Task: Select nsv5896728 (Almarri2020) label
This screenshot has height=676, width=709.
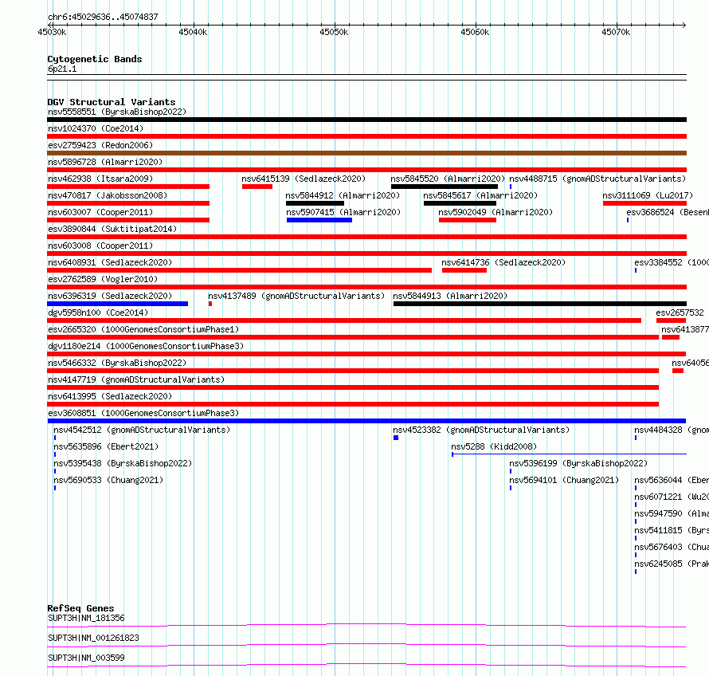Action: (105, 162)
